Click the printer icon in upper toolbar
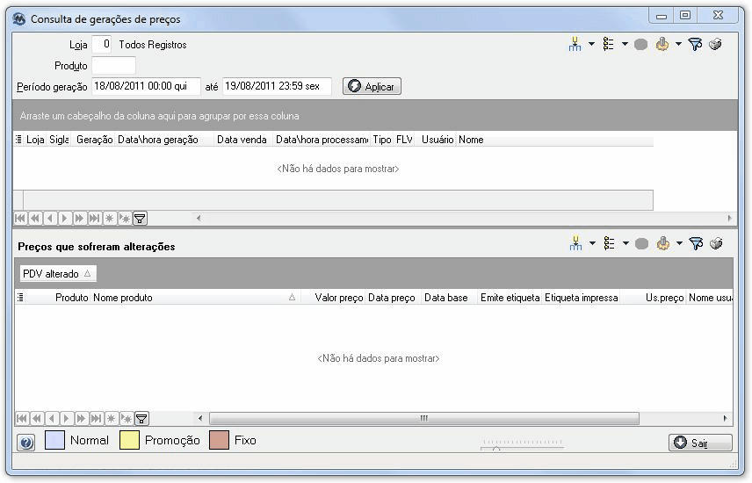This screenshot has width=752, height=483. (x=716, y=44)
